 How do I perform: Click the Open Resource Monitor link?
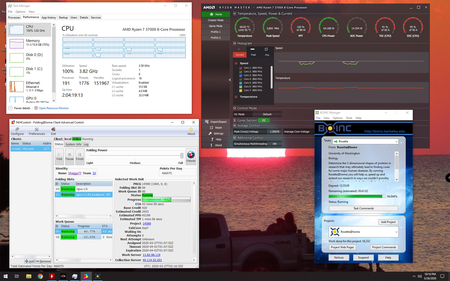click(x=54, y=108)
